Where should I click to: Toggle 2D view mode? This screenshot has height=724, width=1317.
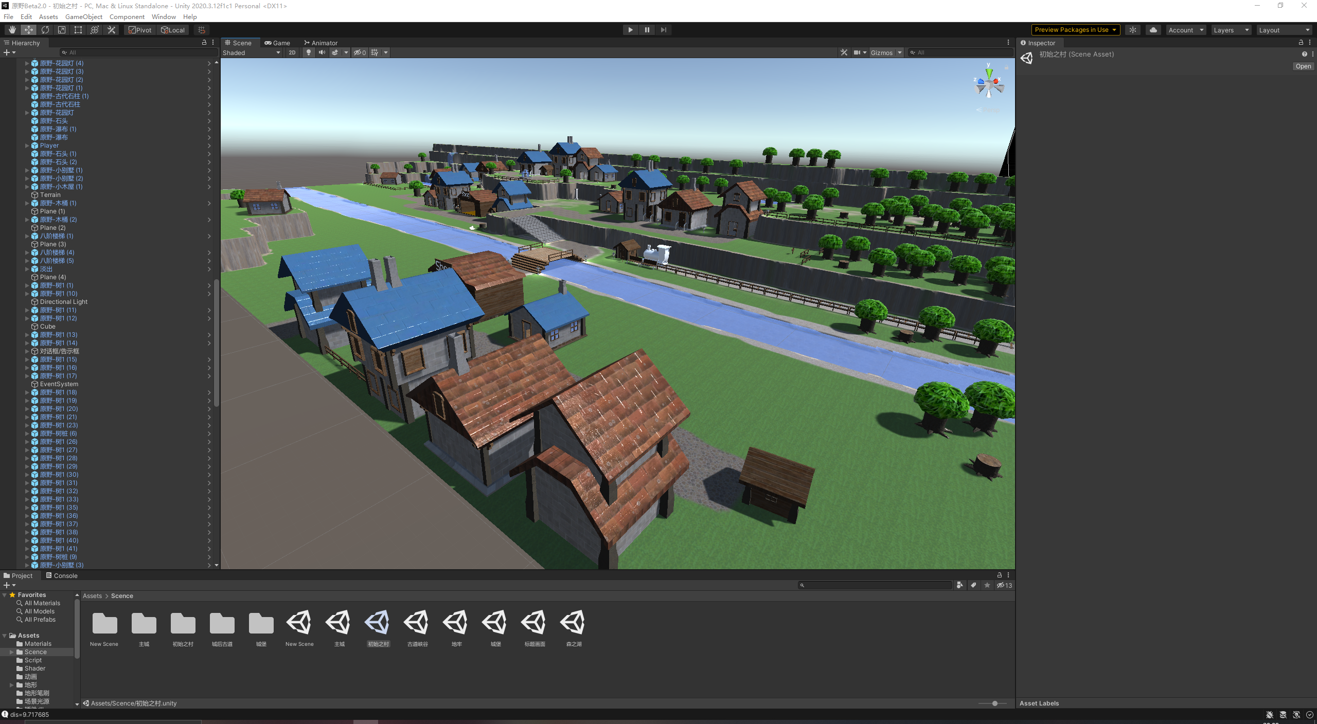(292, 52)
